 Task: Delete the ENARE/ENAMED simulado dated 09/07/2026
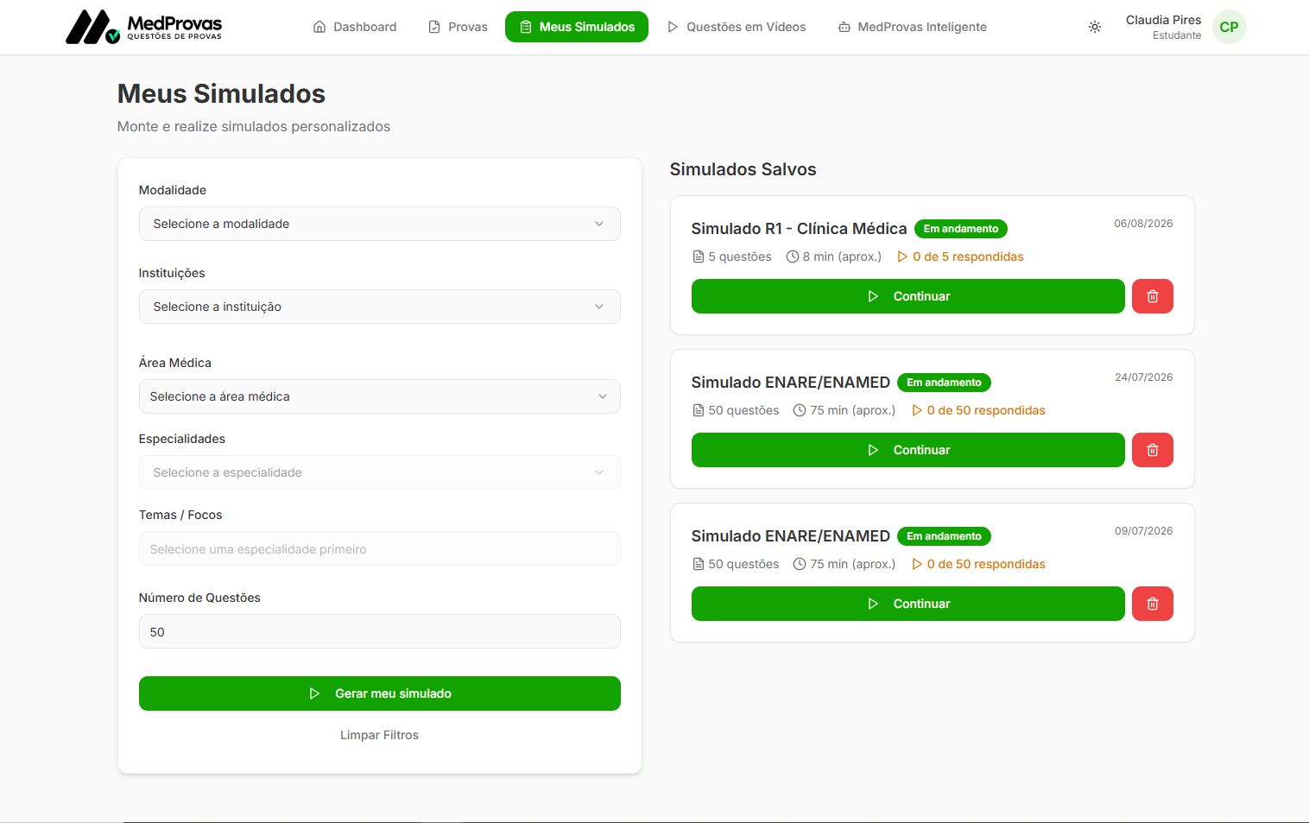click(1152, 604)
